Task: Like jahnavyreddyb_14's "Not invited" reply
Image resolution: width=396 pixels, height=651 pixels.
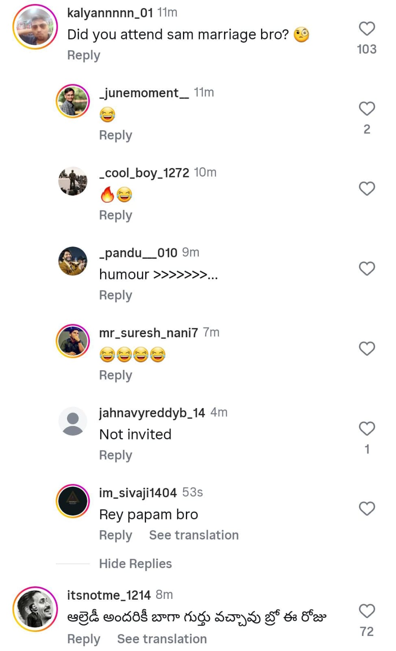Action: (x=366, y=428)
